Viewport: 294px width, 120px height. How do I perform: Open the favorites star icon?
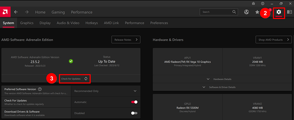257,12
